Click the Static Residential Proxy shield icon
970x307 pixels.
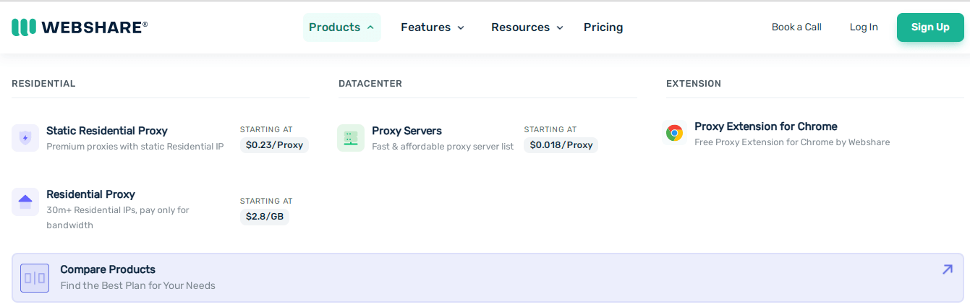click(x=25, y=138)
